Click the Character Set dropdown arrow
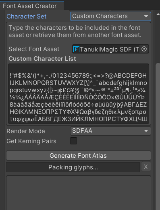 146,16
